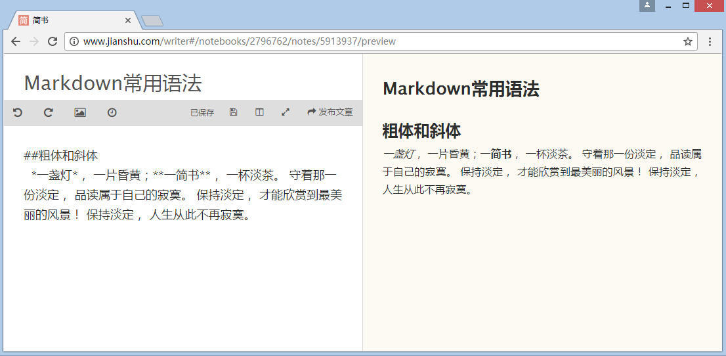Click the 简书 favicon on the tab

click(x=24, y=20)
